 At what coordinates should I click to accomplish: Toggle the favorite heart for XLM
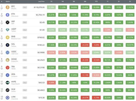coord(2,91)
